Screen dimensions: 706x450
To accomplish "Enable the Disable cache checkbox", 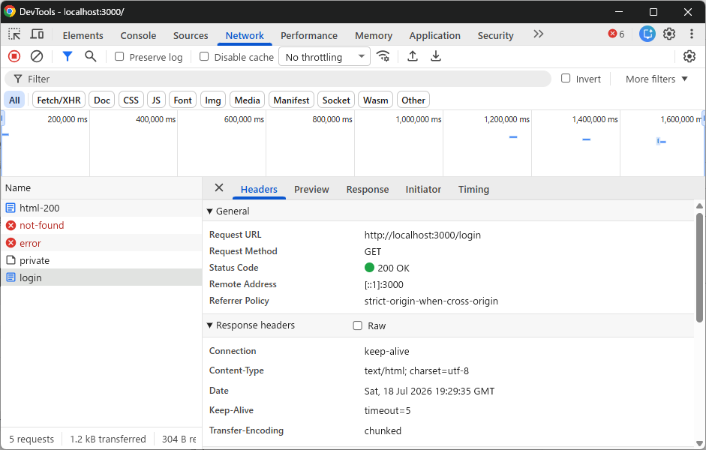I will pos(204,57).
